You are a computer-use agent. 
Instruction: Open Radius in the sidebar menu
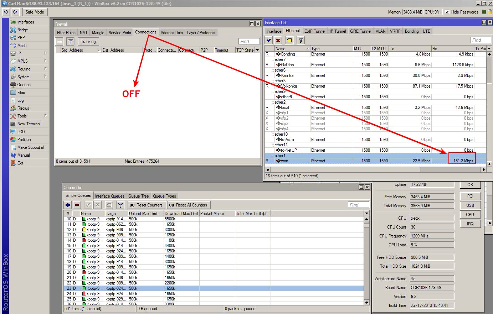click(23, 108)
